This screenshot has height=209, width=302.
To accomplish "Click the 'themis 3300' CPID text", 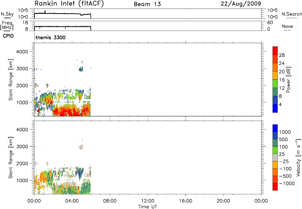I will [51, 37].
